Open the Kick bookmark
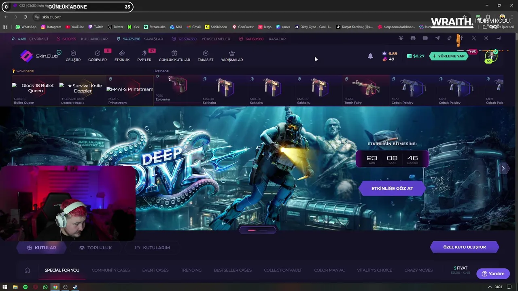Image resolution: width=518 pixels, height=291 pixels. pos(134,27)
